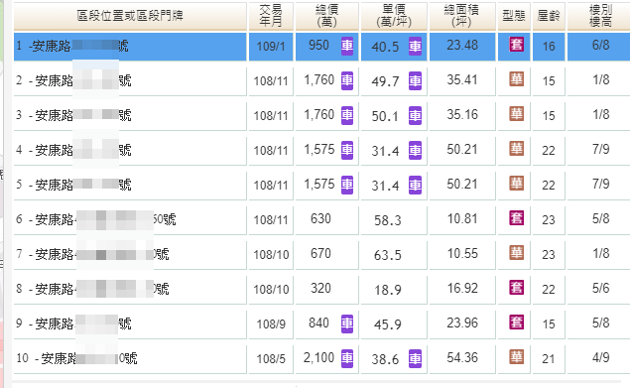Click the 車 icon beside unit price 40.5
630x388 pixels.
click(x=415, y=46)
